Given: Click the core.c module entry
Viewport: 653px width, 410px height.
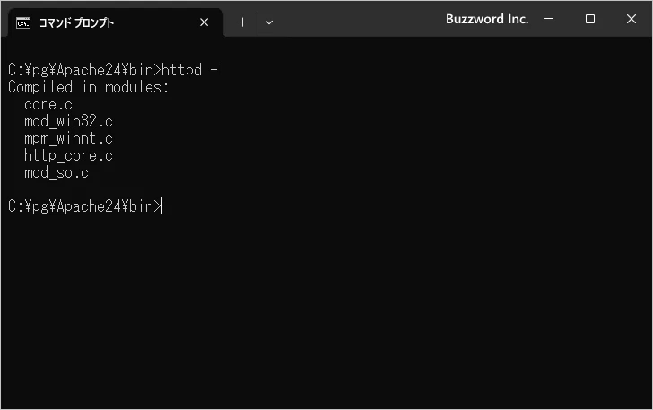Looking at the screenshot, I should [48, 104].
